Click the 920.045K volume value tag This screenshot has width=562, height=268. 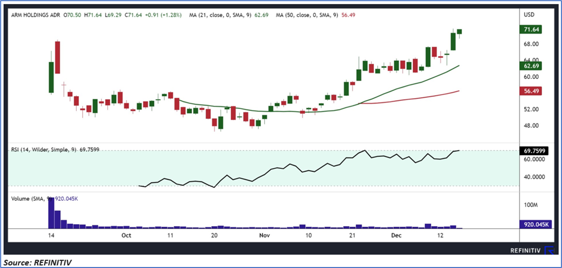[535, 225]
